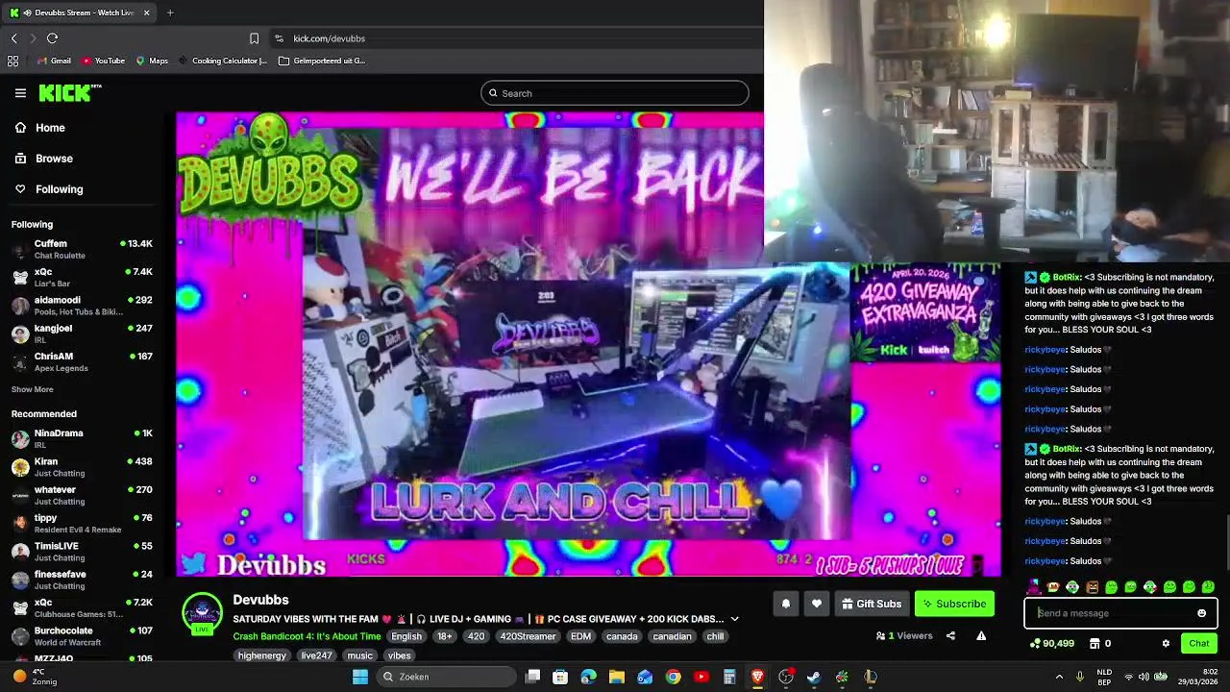Open the Geïmporteerd uit G... bookmarks folder
Image resolution: width=1230 pixels, height=692 pixels.
322,61
